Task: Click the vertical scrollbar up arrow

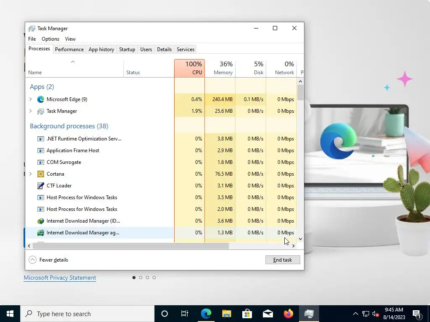Action: [x=300, y=81]
